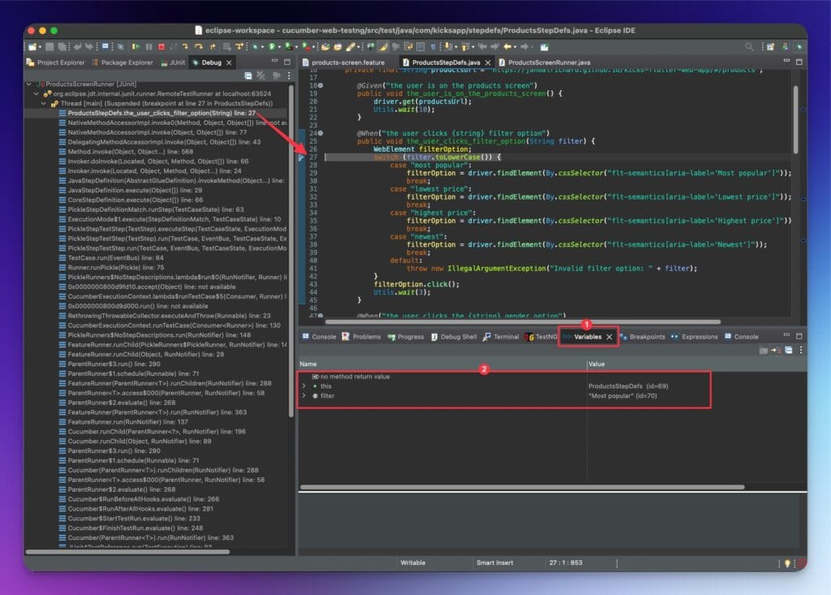Click the Step Over arrow icon
Viewport: 831px width, 595px height.
pos(198,46)
